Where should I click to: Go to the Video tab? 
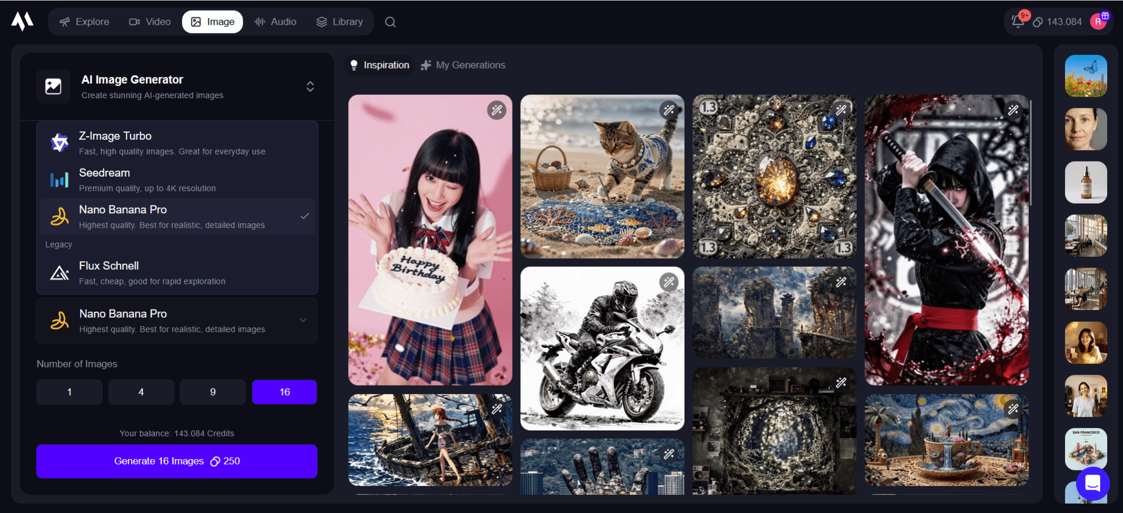coord(150,22)
